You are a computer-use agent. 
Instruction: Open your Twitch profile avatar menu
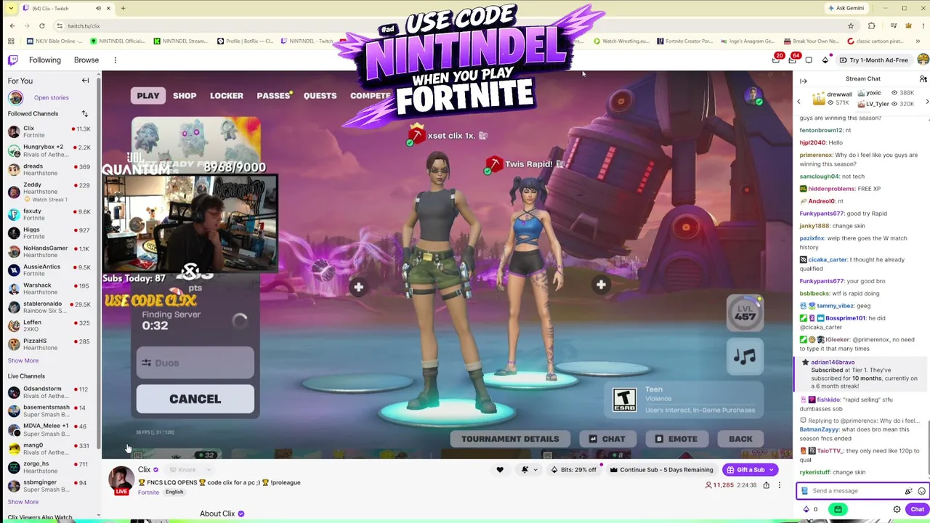923,60
